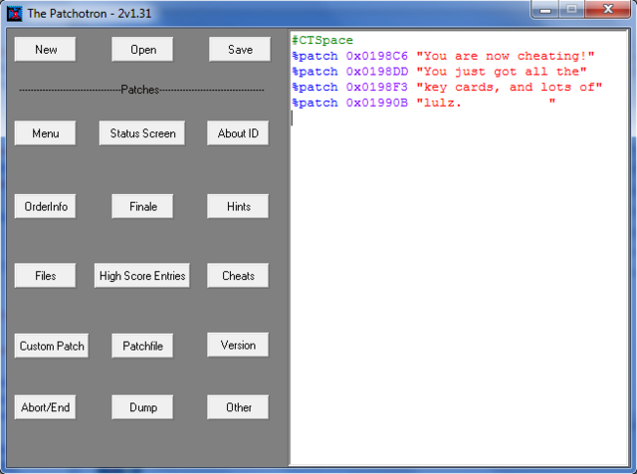Open the Hints patch options
Image resolution: width=637 pixels, height=474 pixels.
tap(239, 207)
